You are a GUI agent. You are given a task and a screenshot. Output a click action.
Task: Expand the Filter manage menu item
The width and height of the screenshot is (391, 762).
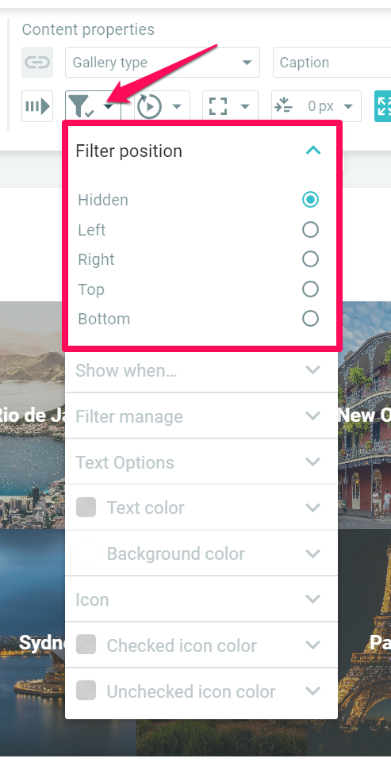[201, 416]
